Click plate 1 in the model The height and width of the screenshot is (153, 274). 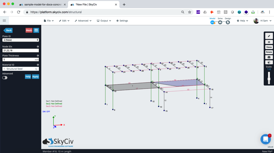point(132,86)
